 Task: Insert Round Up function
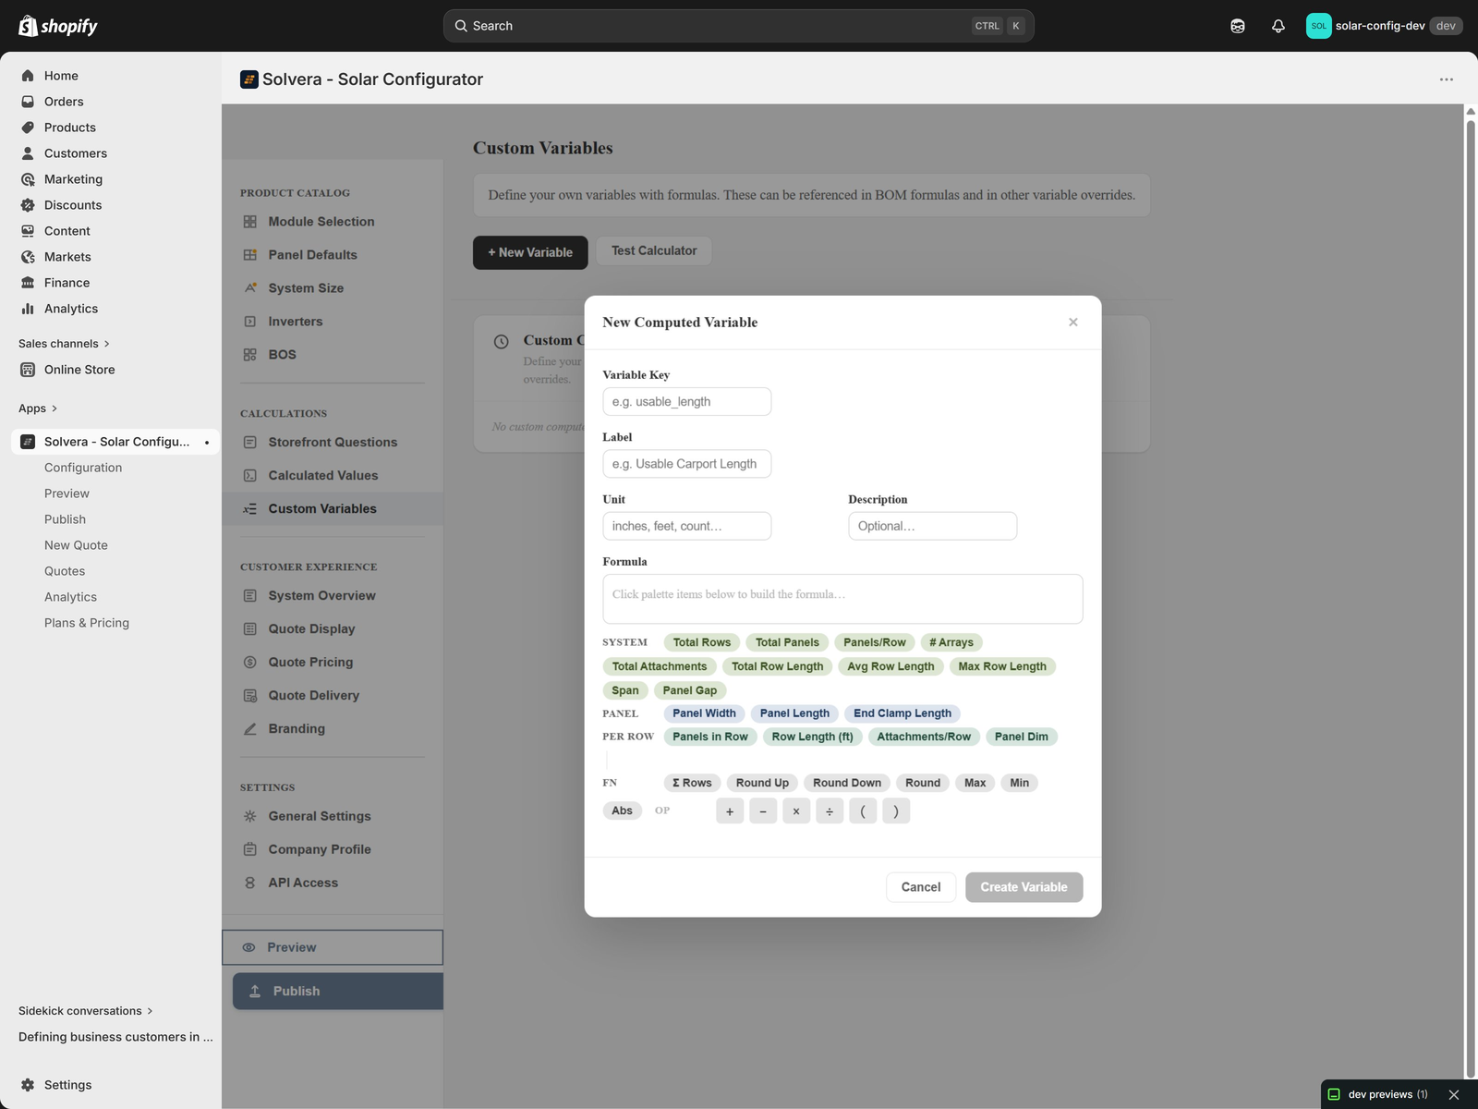tap(763, 783)
